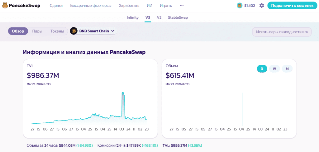The height and width of the screenshot is (152, 319).
Task: Expand the BNB Smart Chain network dropdown
Action: coord(93,31)
